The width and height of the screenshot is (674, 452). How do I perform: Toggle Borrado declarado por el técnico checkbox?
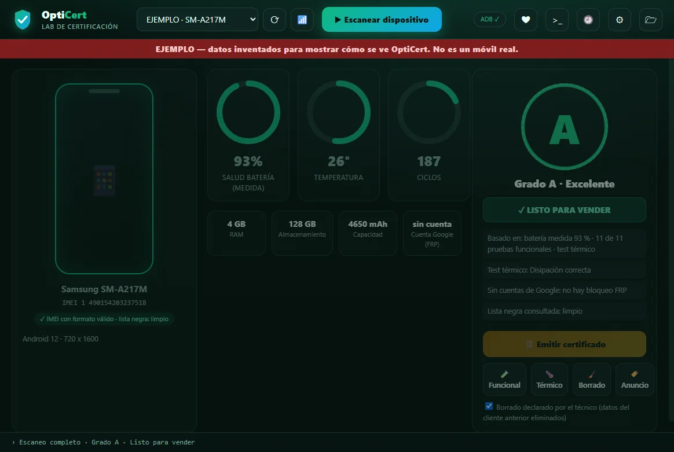[489, 406]
